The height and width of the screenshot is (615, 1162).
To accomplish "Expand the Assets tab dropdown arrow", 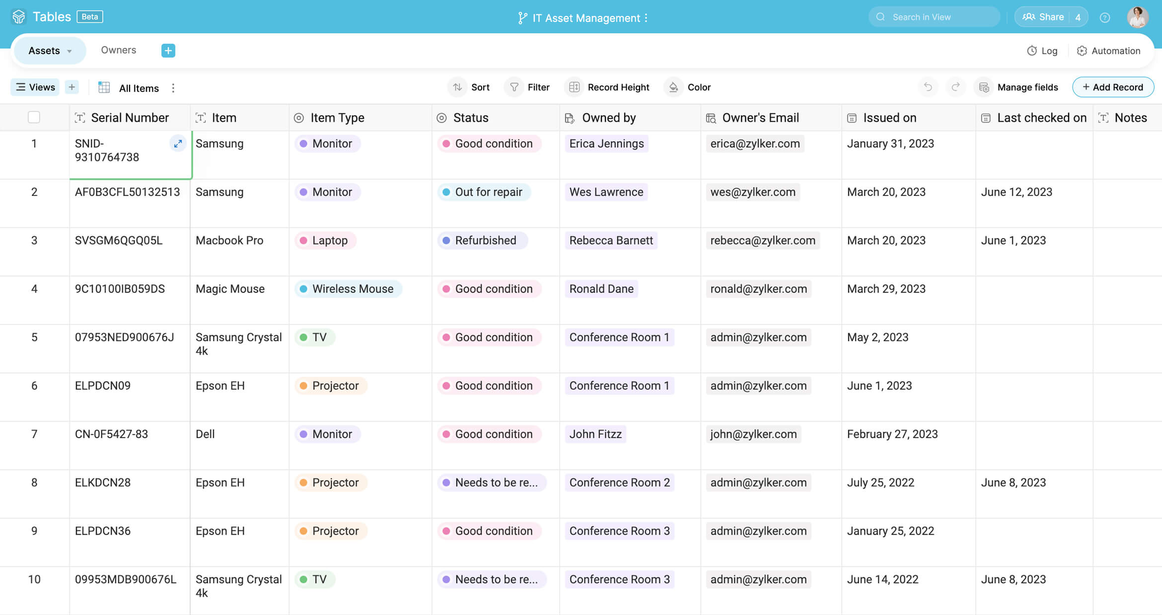I will [x=70, y=51].
